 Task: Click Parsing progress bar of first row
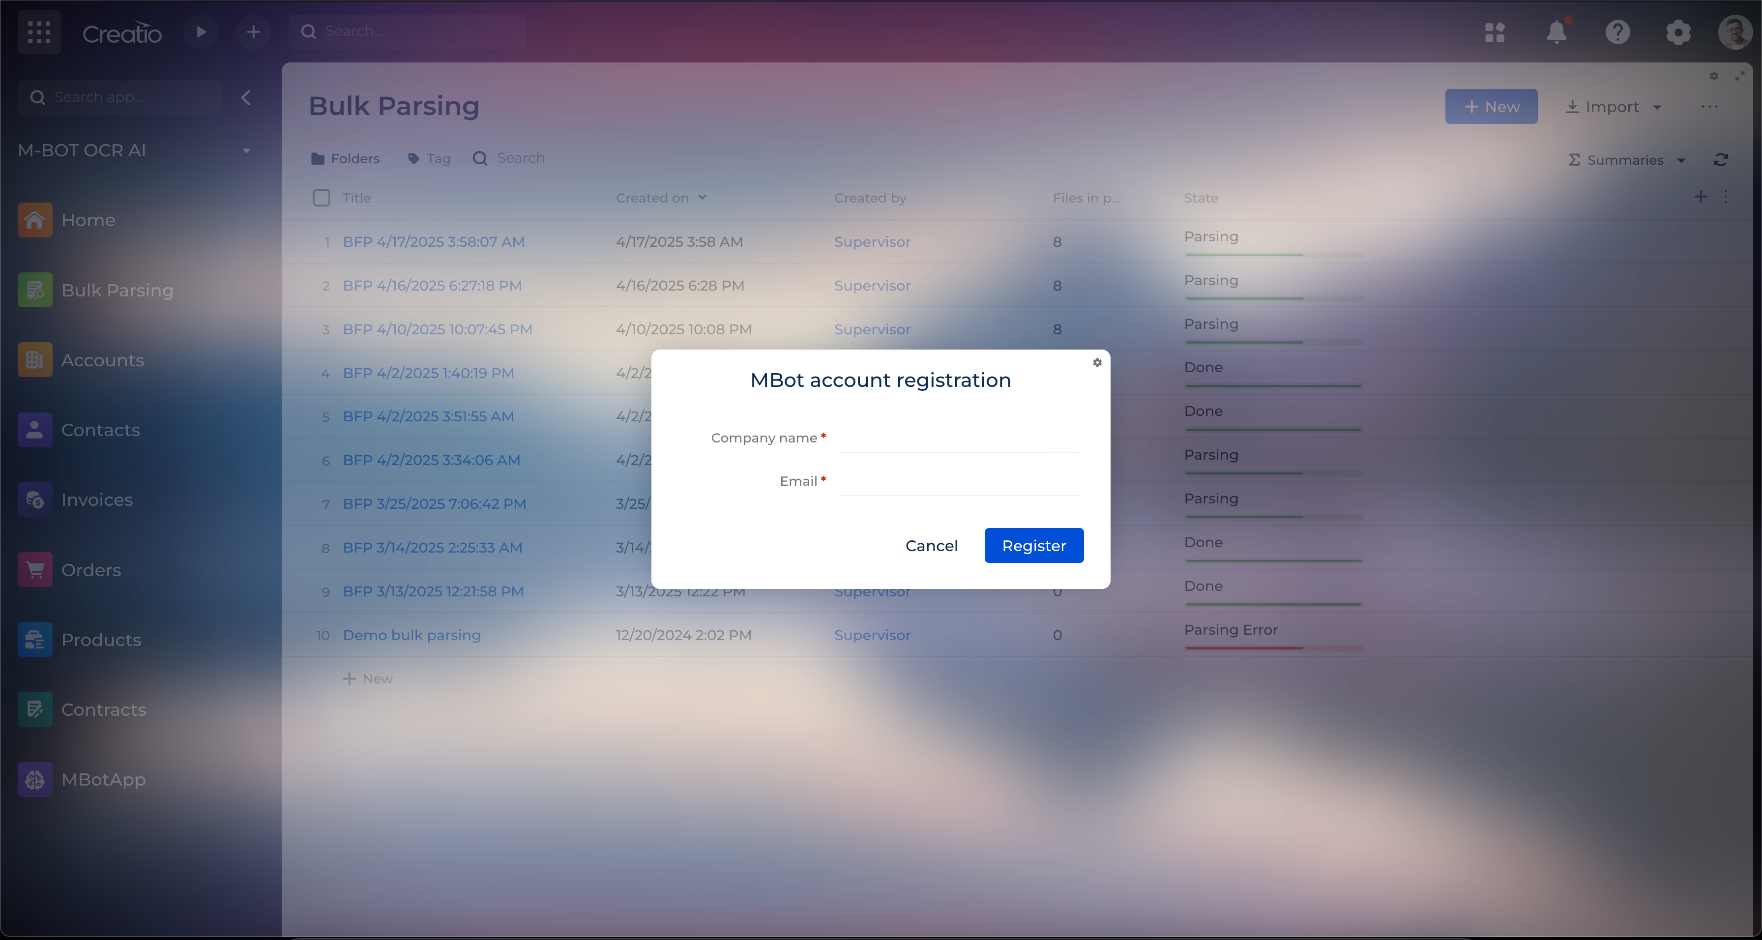coord(1274,255)
